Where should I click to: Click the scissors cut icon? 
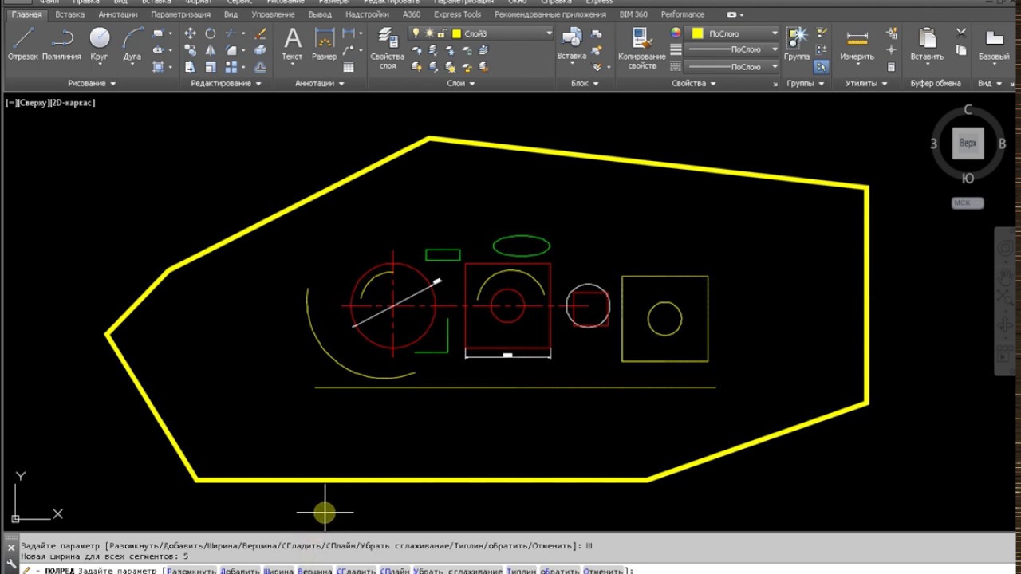(961, 33)
